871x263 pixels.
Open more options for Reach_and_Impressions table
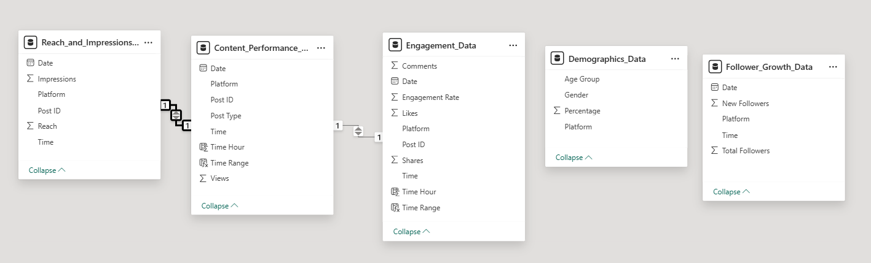(x=148, y=42)
